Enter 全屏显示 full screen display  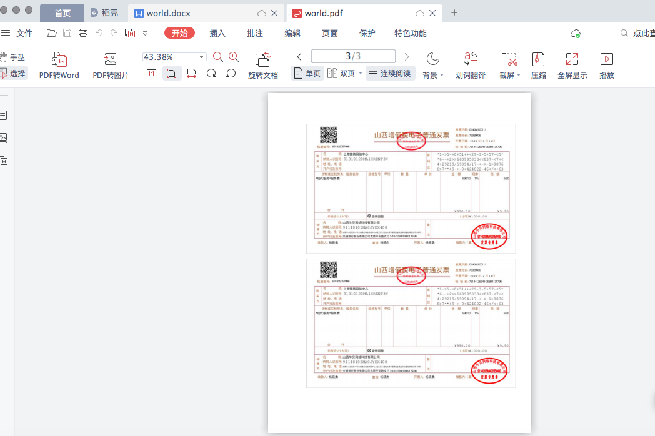pos(572,64)
